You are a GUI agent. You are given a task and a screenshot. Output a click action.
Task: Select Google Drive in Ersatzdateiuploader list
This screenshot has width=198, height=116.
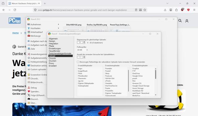(137, 76)
